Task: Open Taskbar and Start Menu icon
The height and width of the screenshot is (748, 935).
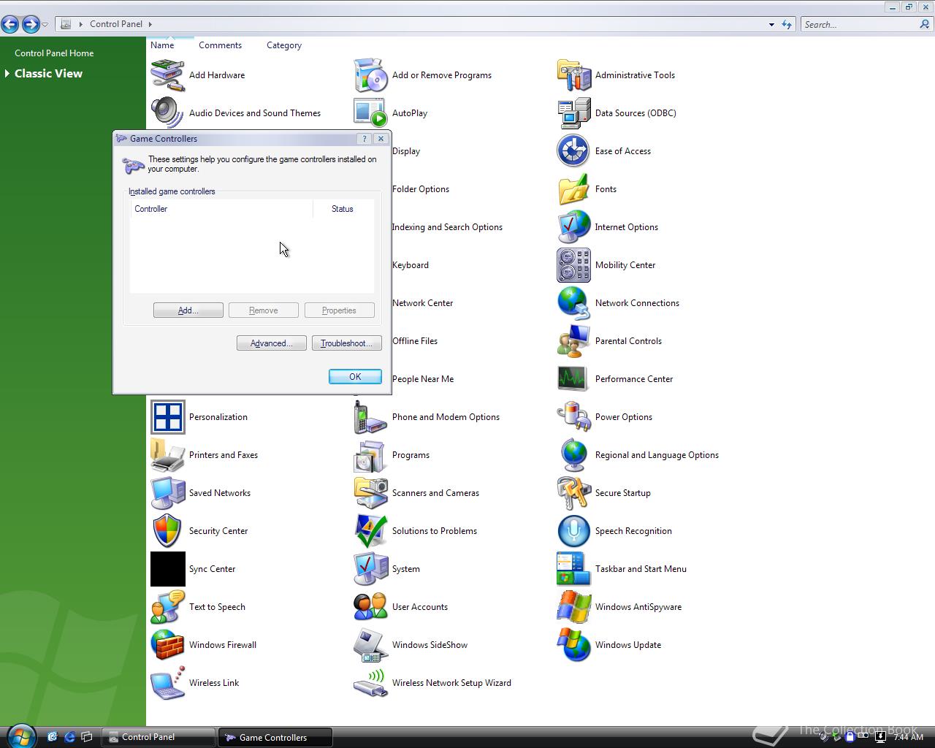Action: [573, 569]
